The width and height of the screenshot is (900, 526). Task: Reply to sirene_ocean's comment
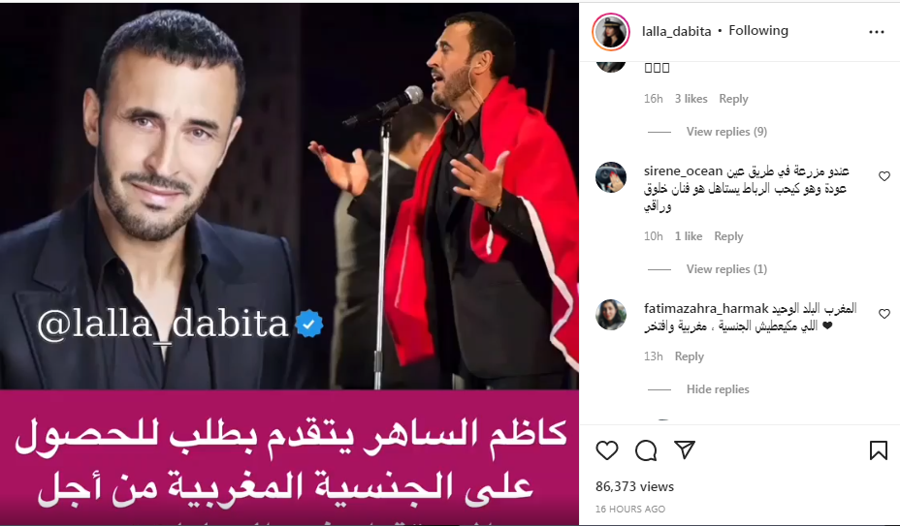[728, 236]
